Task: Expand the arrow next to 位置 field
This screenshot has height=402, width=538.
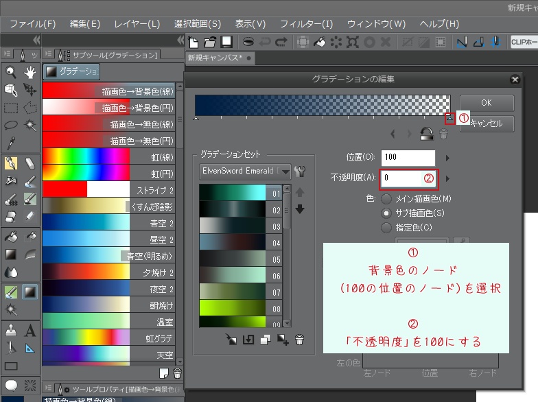Action: [447, 158]
